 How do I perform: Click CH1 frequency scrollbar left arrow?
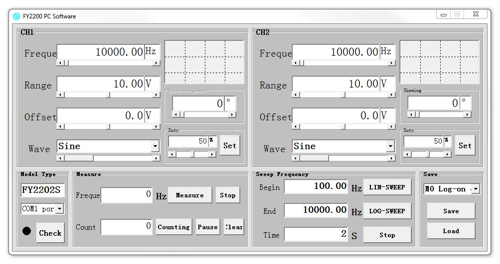[x=60, y=63]
